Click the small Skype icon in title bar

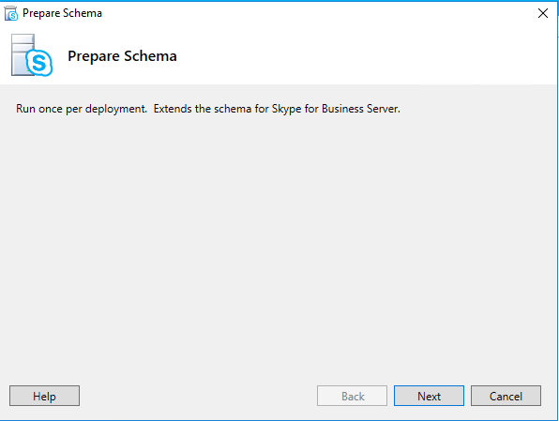point(10,13)
